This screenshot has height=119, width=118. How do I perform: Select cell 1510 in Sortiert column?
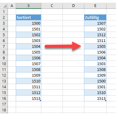29,81
